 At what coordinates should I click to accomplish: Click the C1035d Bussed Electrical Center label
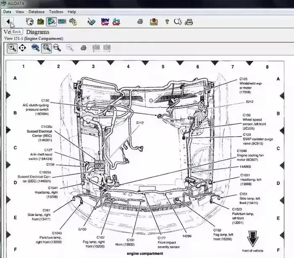pos(34,177)
